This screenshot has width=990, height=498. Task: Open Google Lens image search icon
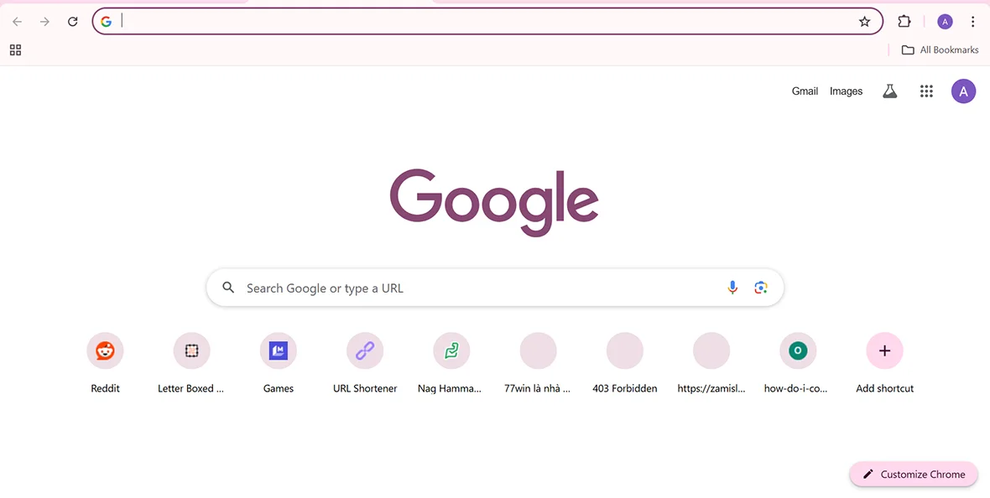[x=760, y=287]
